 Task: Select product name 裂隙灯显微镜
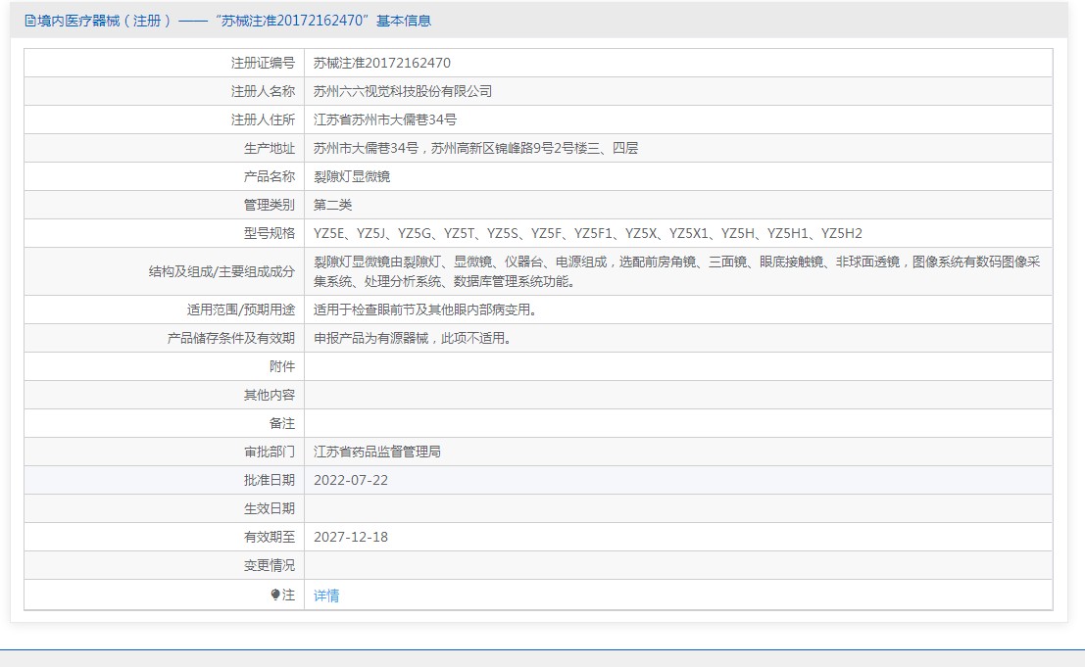pos(352,176)
